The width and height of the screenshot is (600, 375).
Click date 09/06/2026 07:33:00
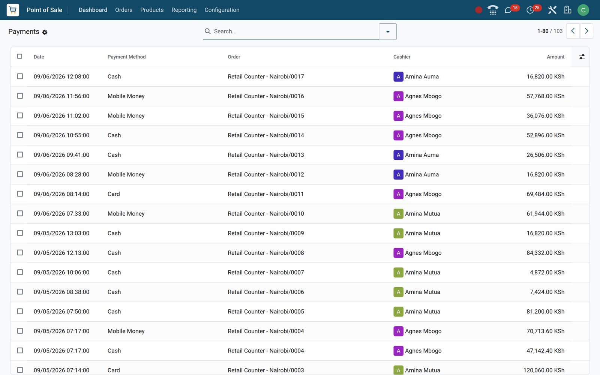[x=61, y=214]
